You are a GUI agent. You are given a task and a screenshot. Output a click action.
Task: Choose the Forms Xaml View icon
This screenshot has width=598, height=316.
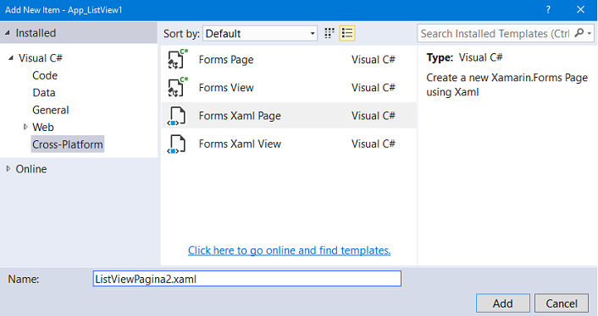pyautogui.click(x=176, y=144)
